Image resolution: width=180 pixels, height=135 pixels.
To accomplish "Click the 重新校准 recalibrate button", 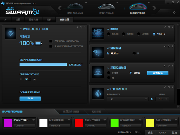I will (158, 73).
